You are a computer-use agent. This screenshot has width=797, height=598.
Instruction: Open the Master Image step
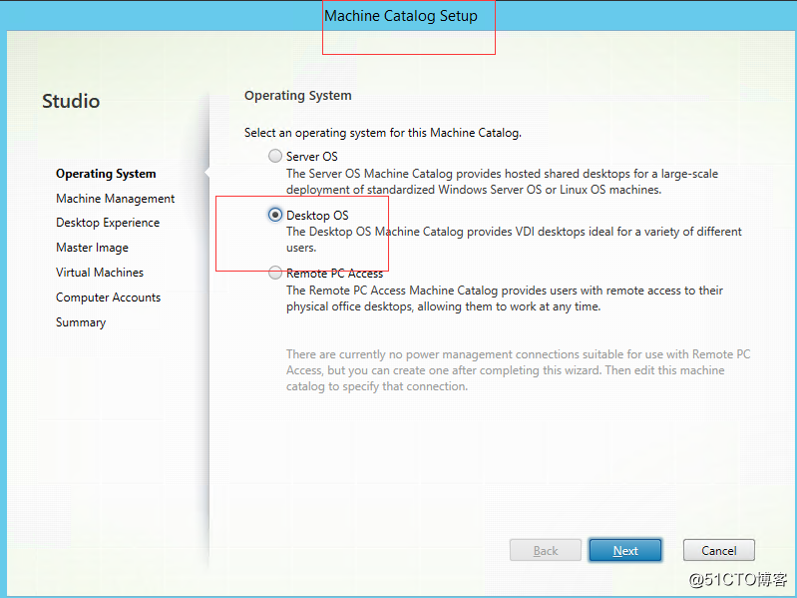click(x=92, y=248)
